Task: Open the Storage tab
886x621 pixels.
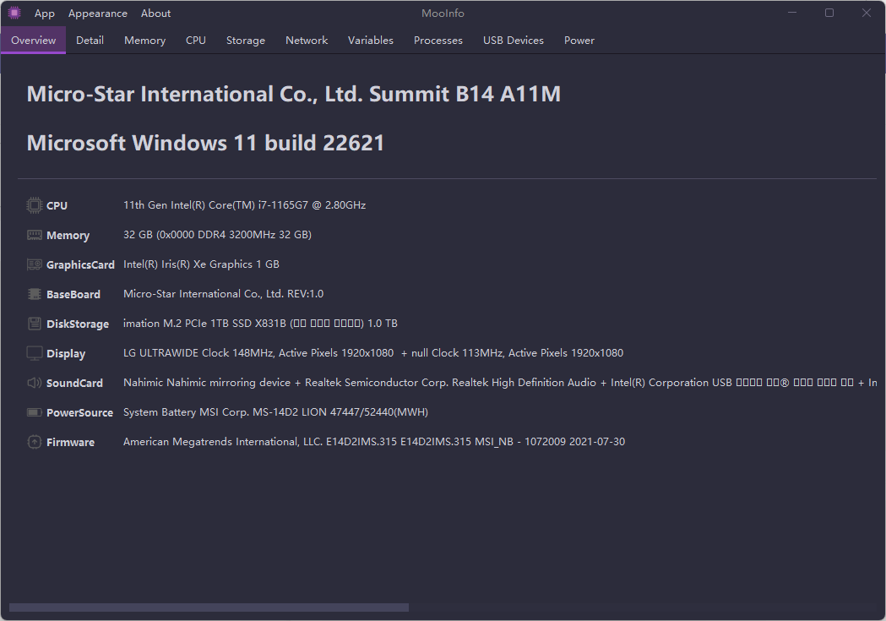Action: [246, 40]
